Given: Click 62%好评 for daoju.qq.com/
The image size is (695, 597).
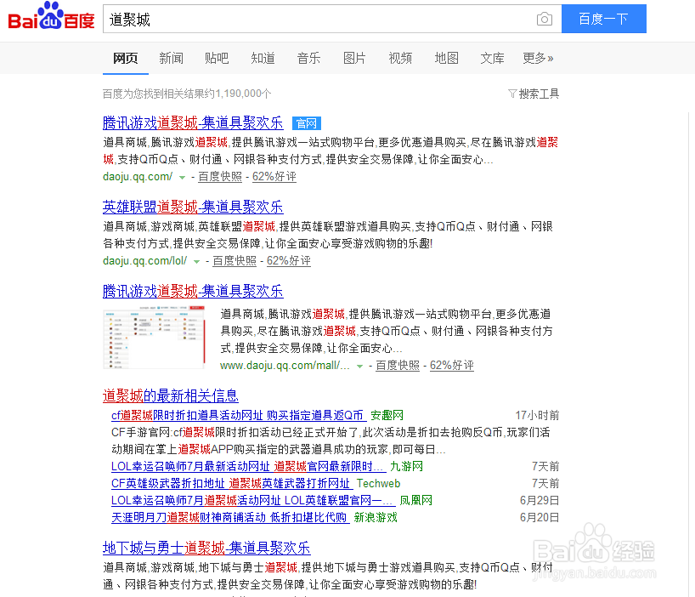Looking at the screenshot, I should (274, 177).
